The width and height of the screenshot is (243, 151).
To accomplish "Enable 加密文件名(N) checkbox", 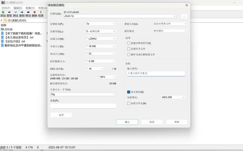I will (128, 103).
